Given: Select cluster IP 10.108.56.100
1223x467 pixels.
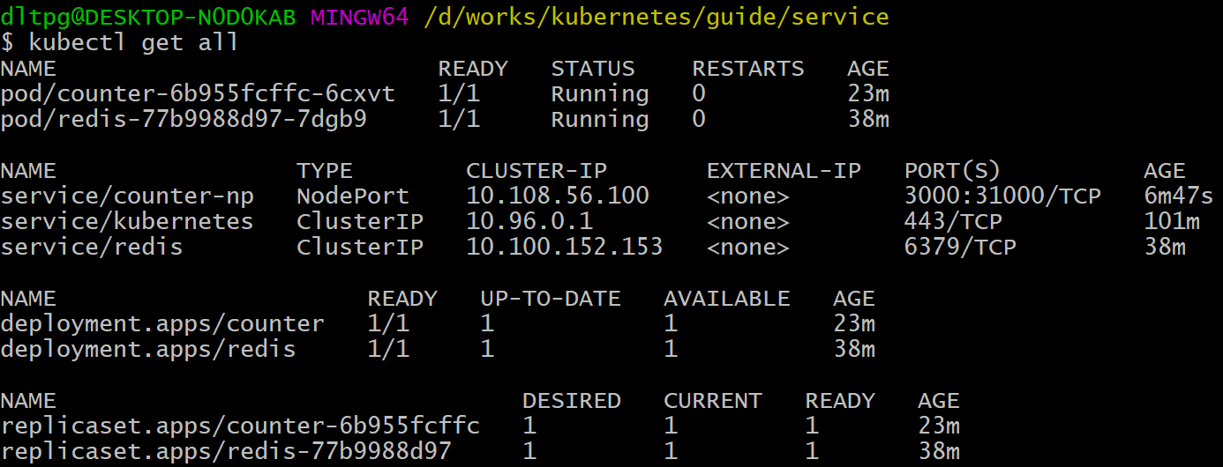Looking at the screenshot, I should (558, 196).
